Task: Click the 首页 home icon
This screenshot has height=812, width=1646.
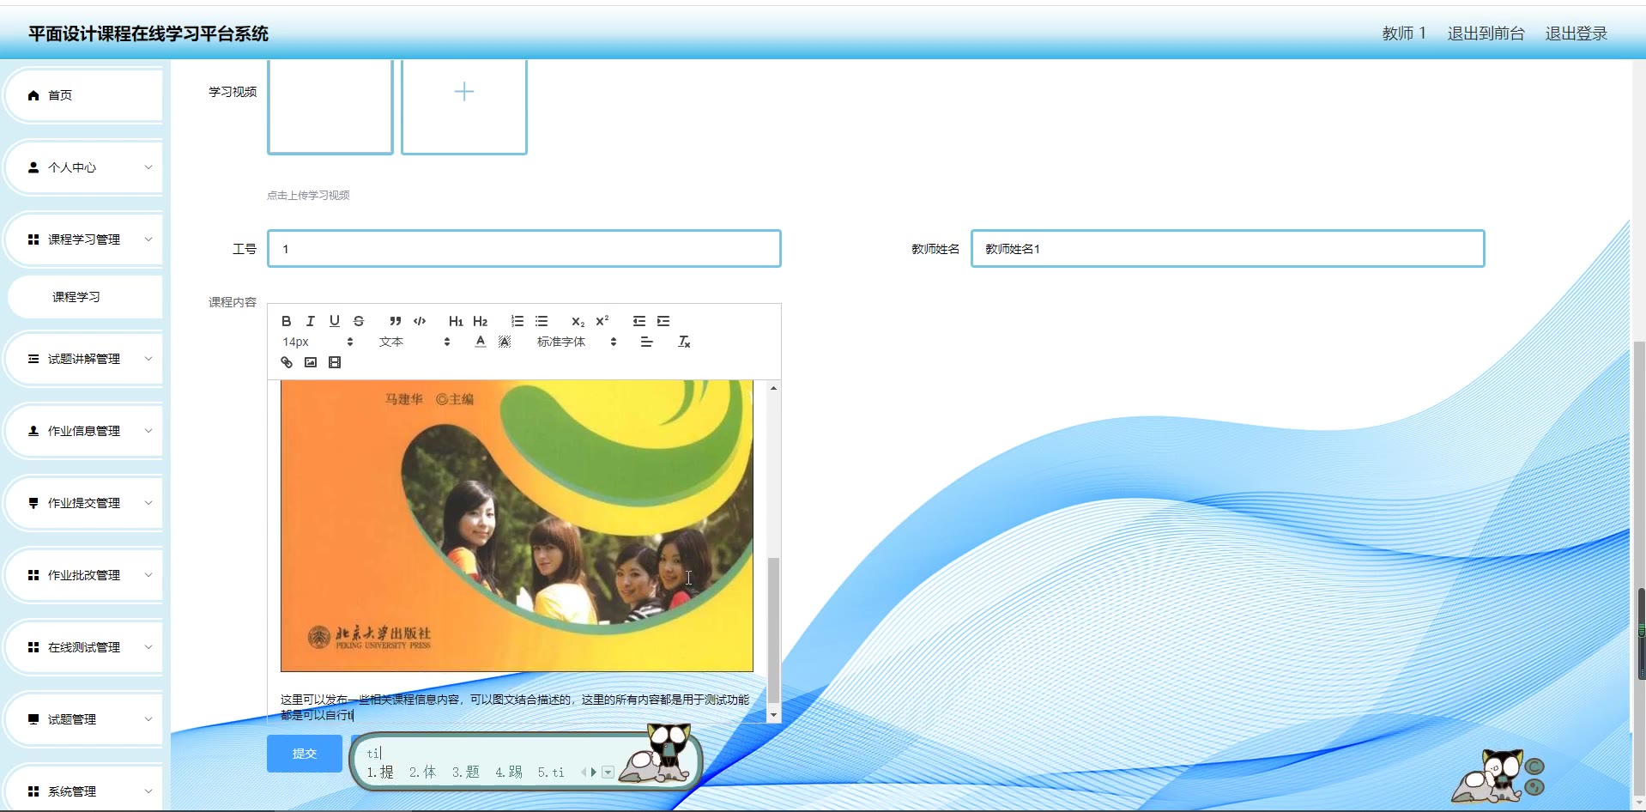Action: pos(33,95)
